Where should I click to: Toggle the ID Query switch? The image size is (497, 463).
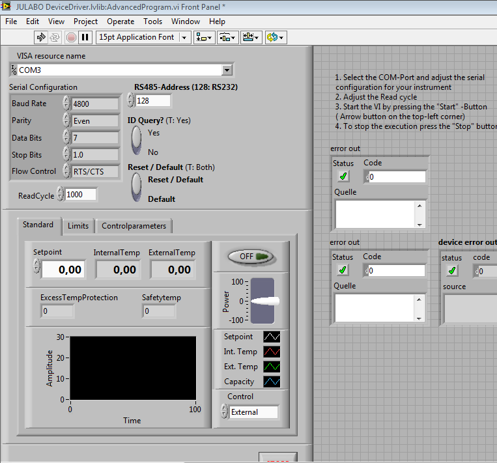tap(137, 141)
